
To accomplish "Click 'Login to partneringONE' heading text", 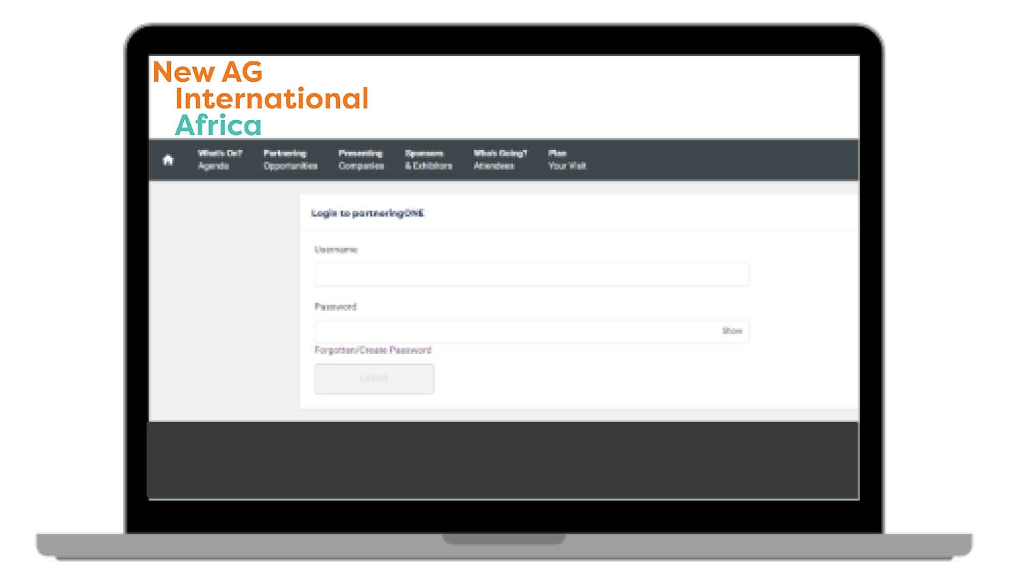I will coord(368,213).
